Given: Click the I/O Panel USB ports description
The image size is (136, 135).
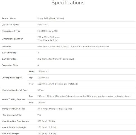Looking at the screenshot, I should (x=73, y=46).
